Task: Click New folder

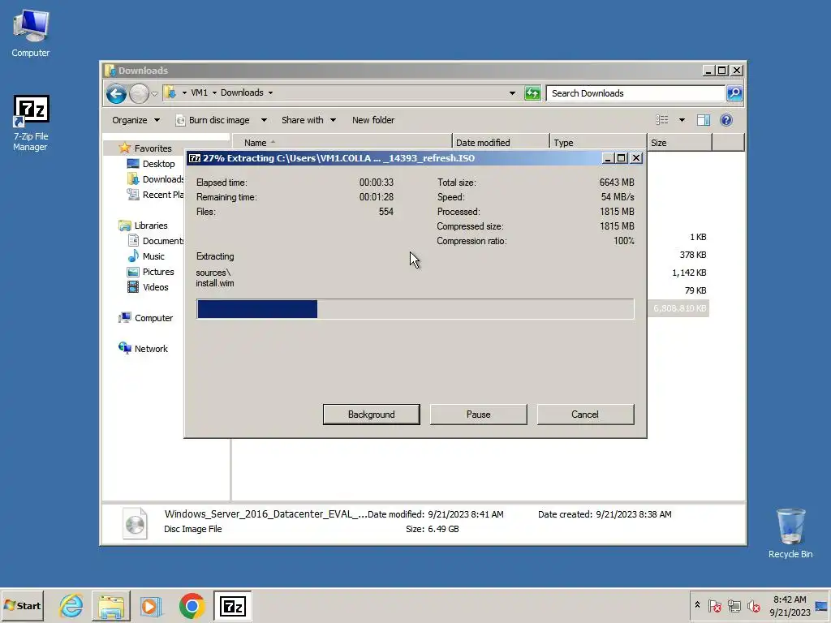Action: 373,120
